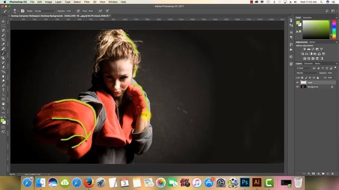Select the Background layer row
The image size is (339, 190).
tap(316, 87)
